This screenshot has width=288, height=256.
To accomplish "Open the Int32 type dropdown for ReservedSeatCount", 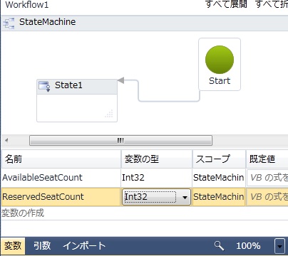I will pos(185,197).
